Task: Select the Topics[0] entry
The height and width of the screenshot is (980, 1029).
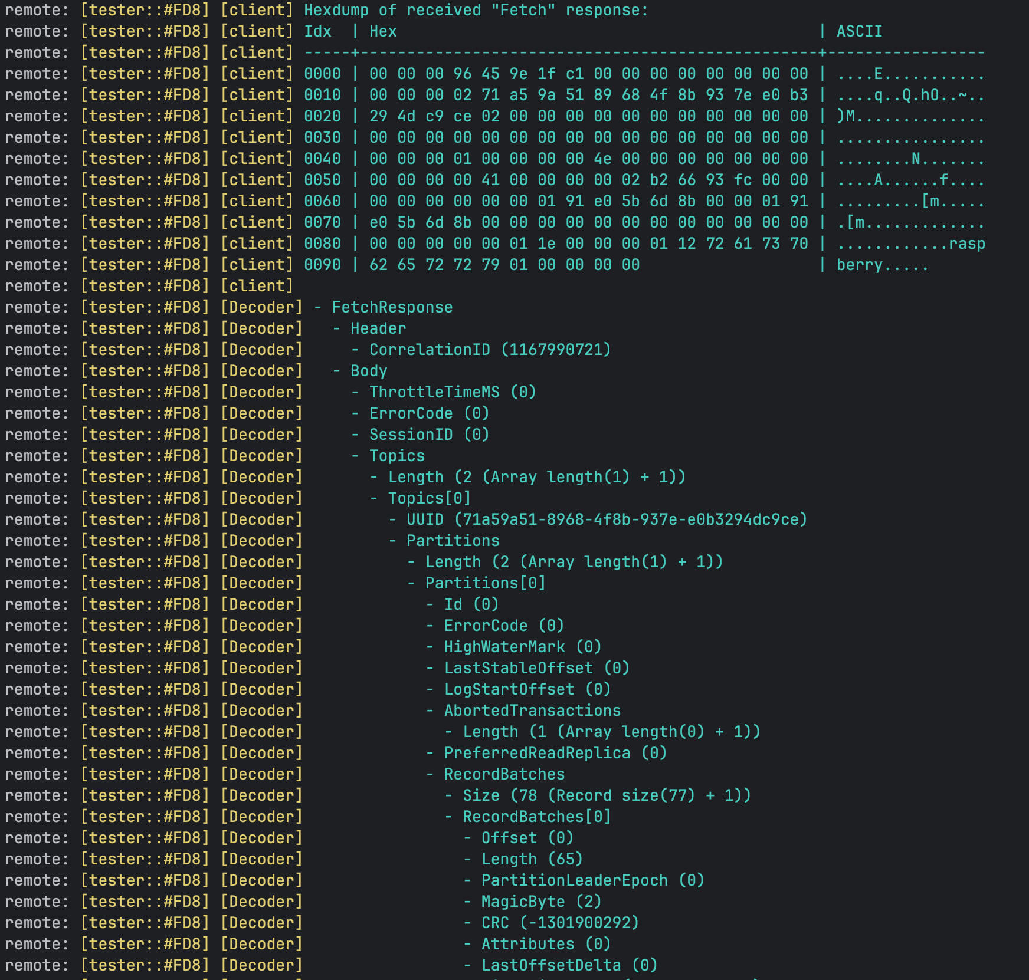Action: pos(429,499)
